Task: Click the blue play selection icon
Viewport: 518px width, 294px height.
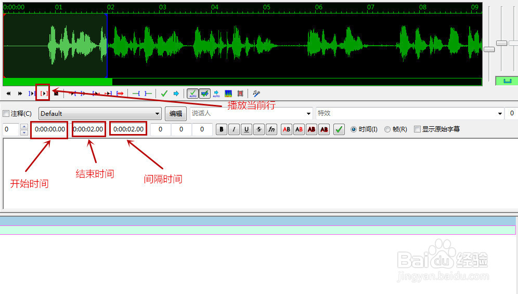Action: [32, 93]
